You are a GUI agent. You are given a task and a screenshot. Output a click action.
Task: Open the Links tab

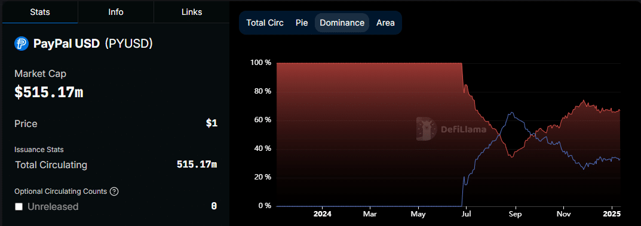191,12
